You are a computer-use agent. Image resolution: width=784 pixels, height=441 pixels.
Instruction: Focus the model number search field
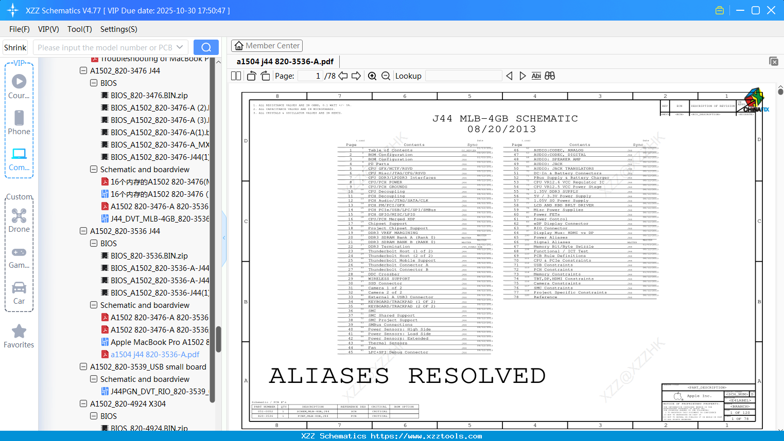click(x=104, y=47)
